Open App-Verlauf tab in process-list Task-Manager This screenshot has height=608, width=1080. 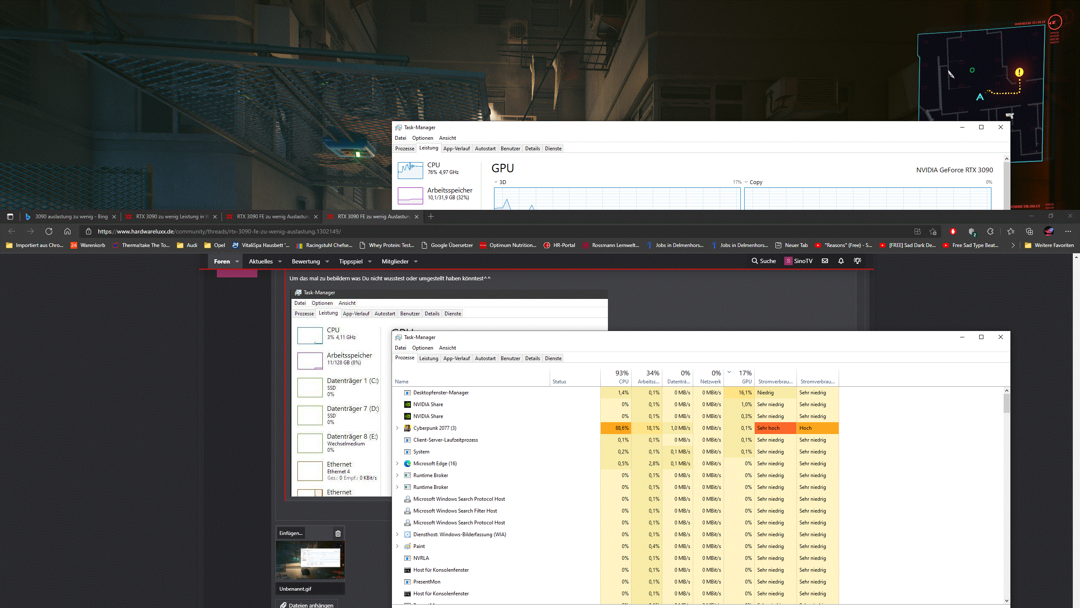(x=456, y=358)
